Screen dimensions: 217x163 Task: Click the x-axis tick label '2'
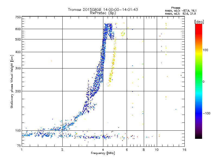click(x=62, y=150)
